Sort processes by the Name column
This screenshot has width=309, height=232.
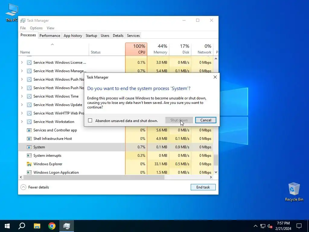53,49
